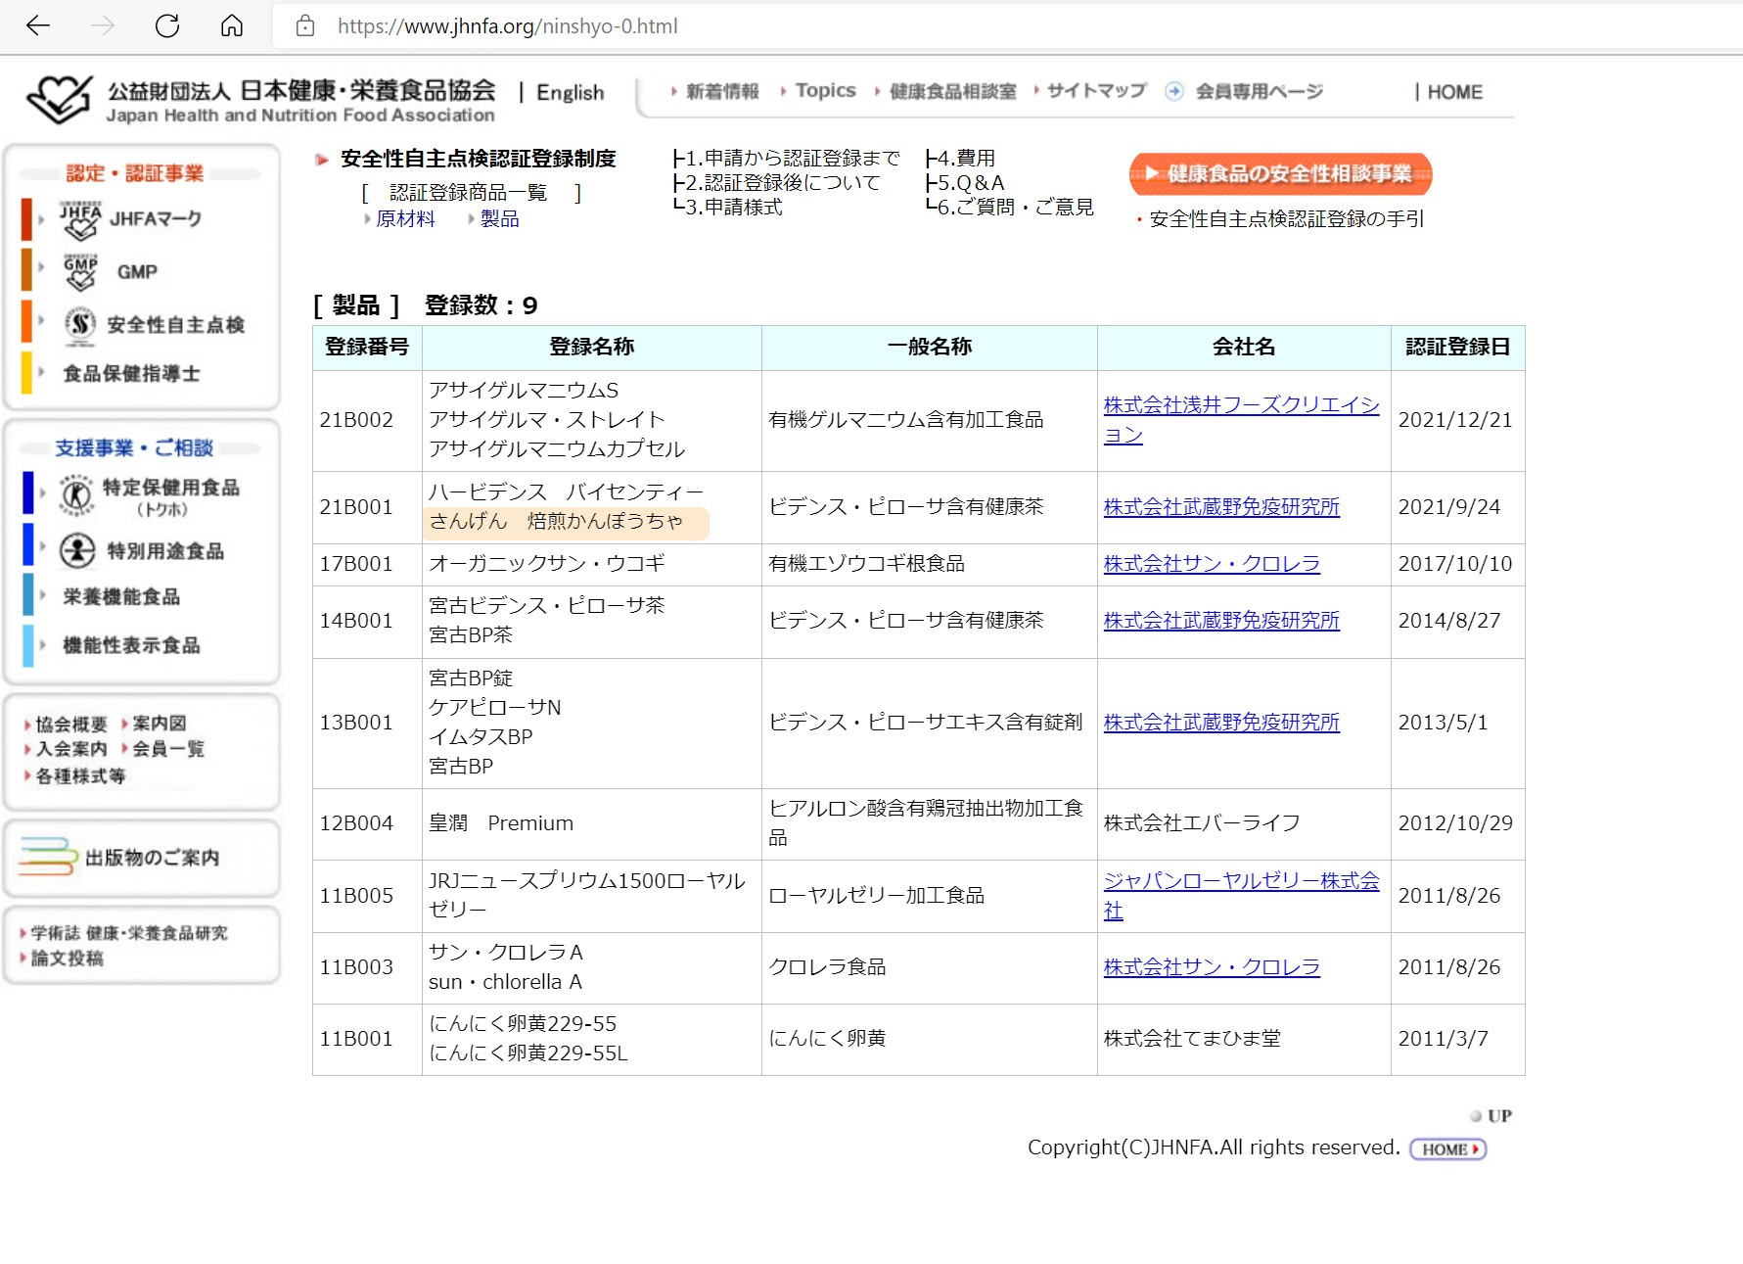Viewport: 1743px width, 1264px height.
Task: Open 1.申請から認証登録まで
Action: 792,159
